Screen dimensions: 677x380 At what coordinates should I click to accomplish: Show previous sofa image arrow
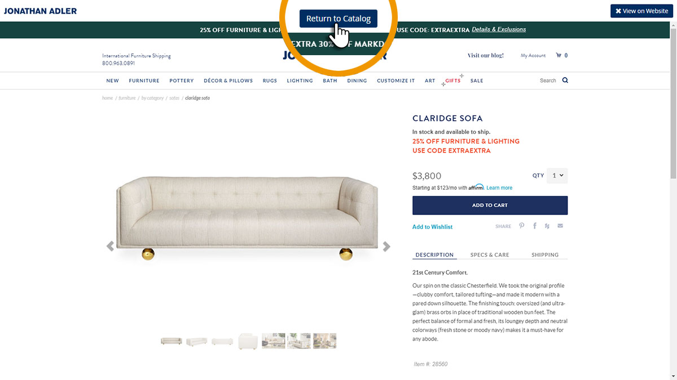pos(110,246)
